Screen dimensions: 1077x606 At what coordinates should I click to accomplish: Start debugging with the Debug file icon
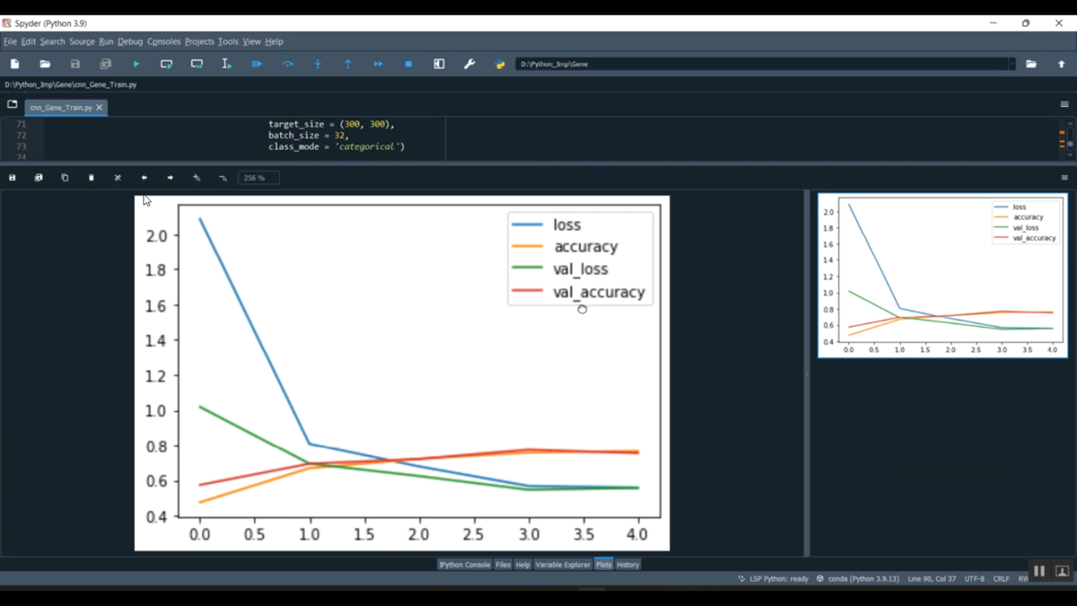click(x=256, y=64)
